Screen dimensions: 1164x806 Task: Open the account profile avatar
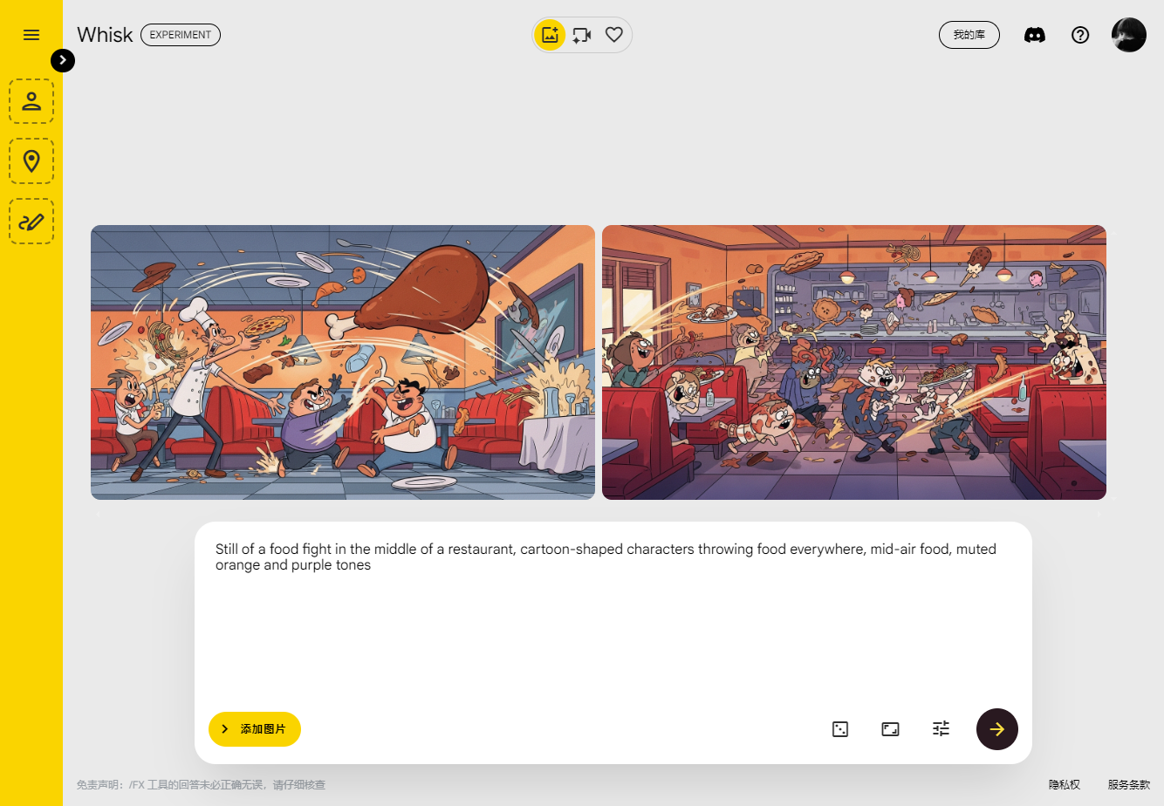1129,35
